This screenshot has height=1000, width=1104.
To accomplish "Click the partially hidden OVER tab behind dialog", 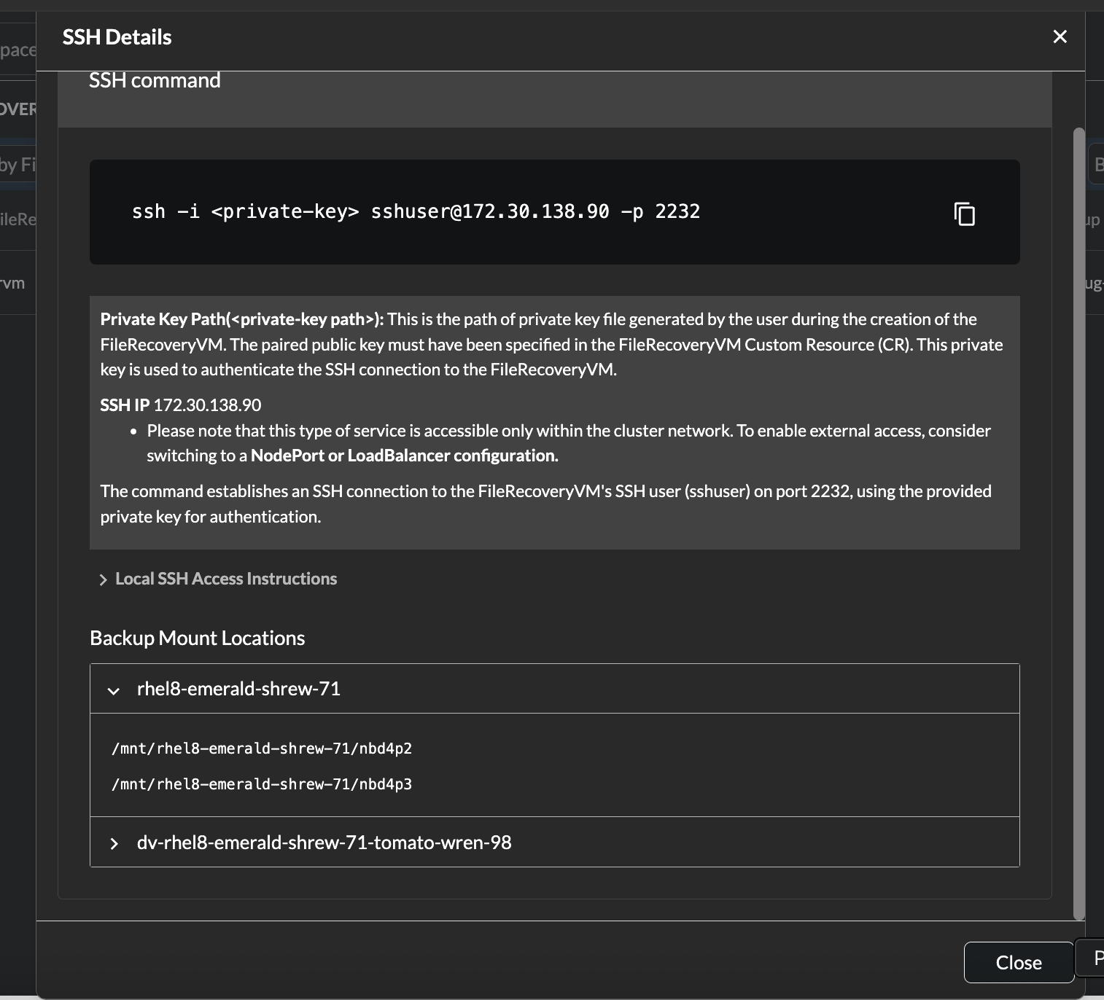I will (18, 109).
